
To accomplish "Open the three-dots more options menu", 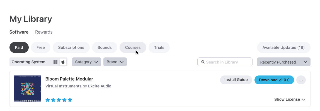I will (x=301, y=80).
